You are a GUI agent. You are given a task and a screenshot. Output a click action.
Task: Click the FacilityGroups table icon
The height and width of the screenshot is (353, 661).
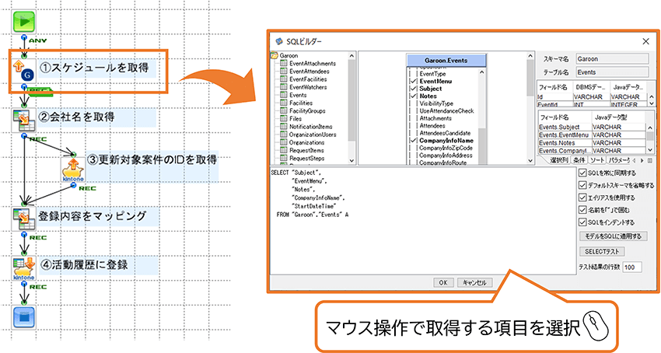[284, 111]
